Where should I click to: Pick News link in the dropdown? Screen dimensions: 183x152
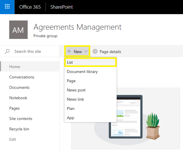tap(76, 99)
